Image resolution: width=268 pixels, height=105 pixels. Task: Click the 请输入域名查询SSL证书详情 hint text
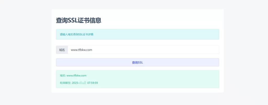point(76,34)
